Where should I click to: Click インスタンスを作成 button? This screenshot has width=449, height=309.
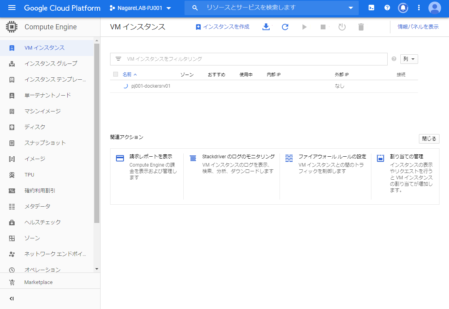pos(223,27)
